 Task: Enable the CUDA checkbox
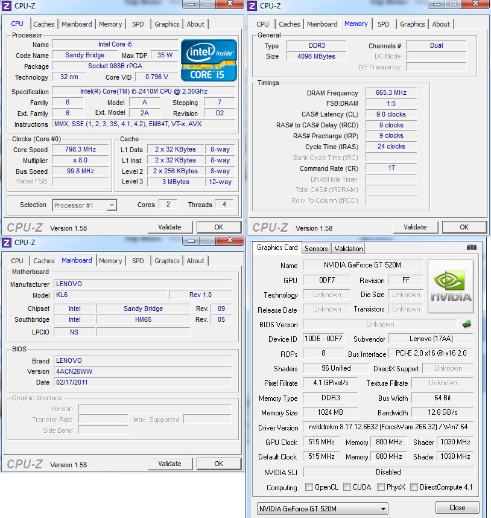pyautogui.click(x=348, y=487)
